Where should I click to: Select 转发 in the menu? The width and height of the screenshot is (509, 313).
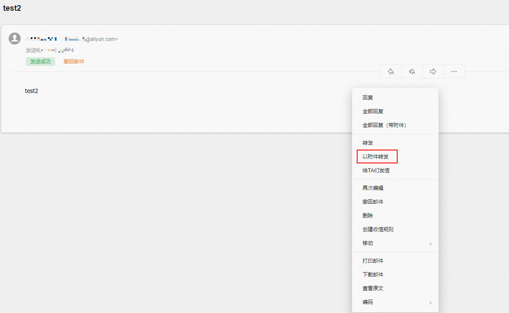[368, 143]
